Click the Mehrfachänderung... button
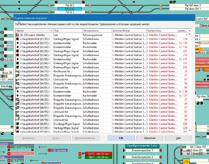The image size is (209, 164). pos(86,138)
